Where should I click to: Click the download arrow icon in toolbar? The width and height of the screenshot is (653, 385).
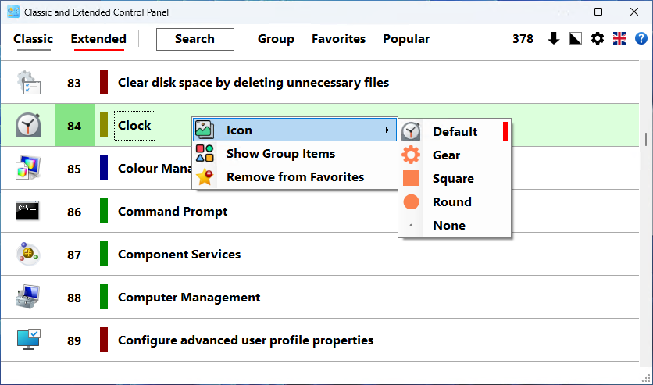[x=554, y=39]
